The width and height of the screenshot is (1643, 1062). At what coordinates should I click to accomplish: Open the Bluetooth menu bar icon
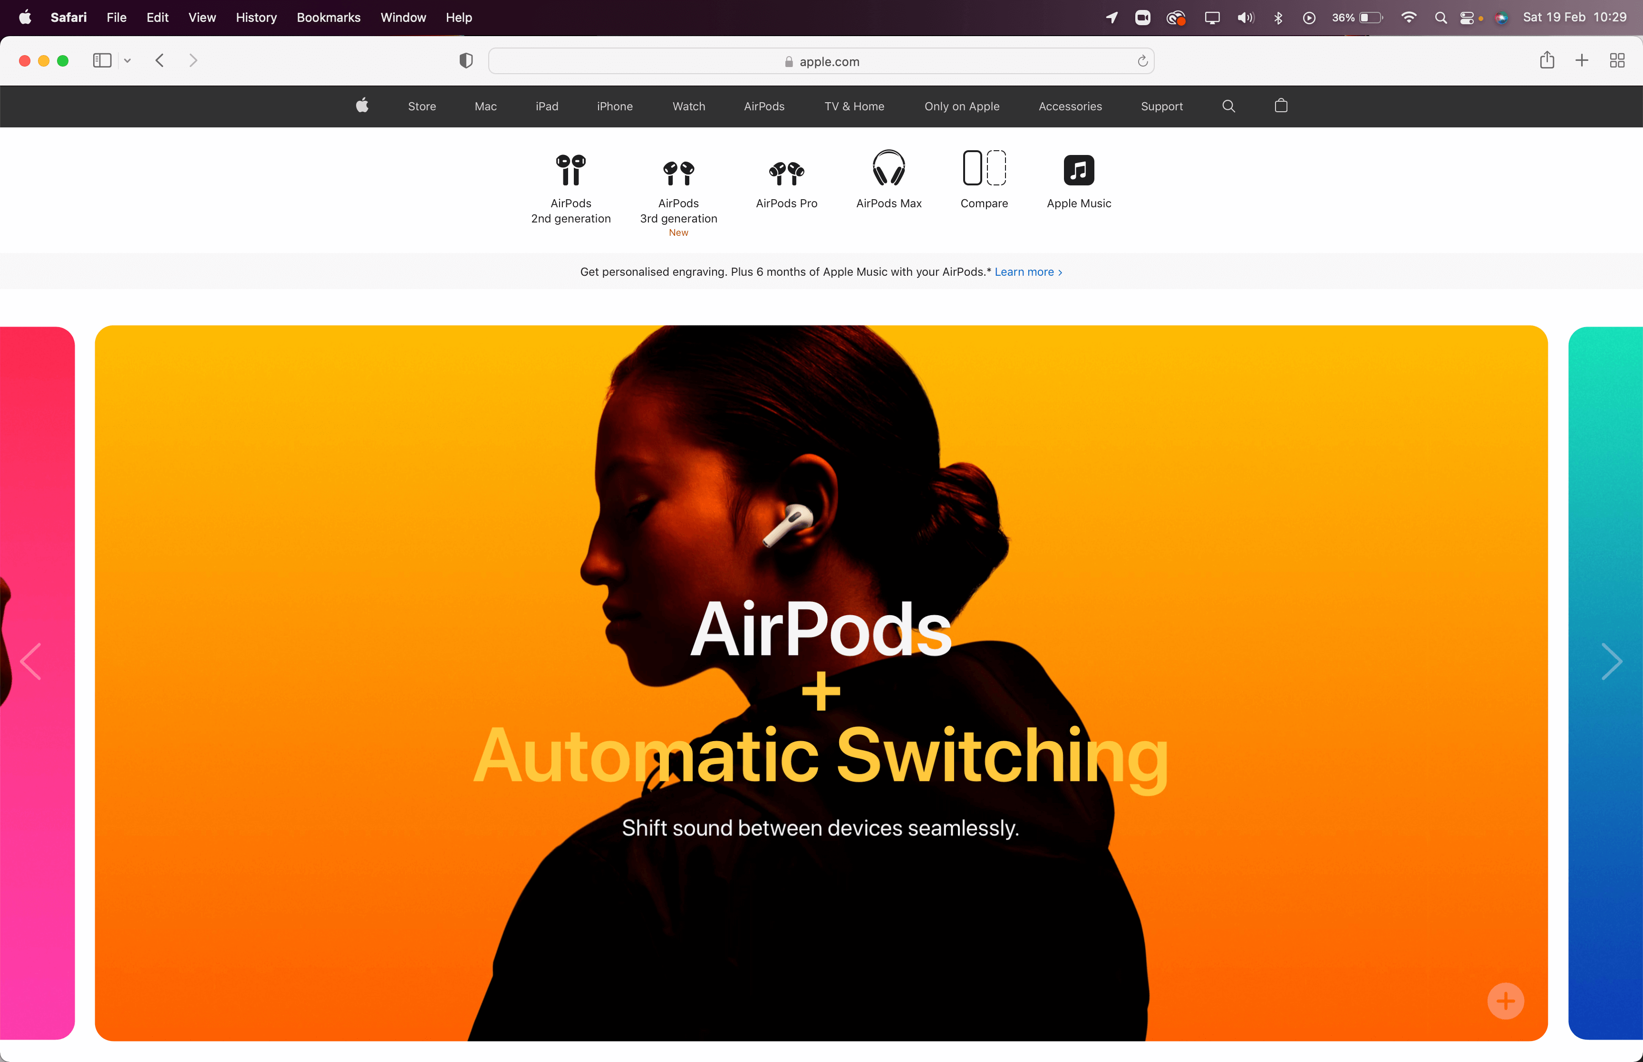[x=1277, y=18]
